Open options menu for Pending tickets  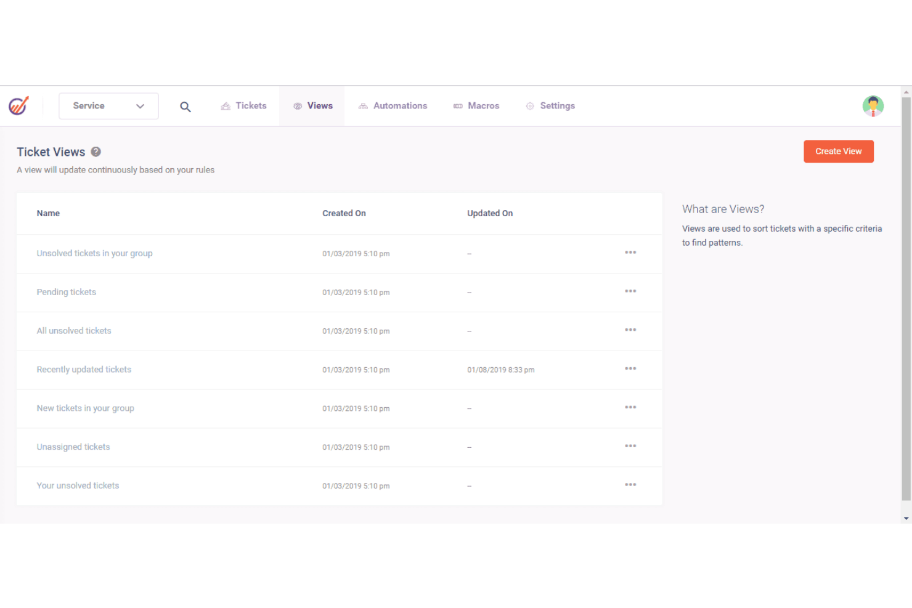pyautogui.click(x=630, y=291)
